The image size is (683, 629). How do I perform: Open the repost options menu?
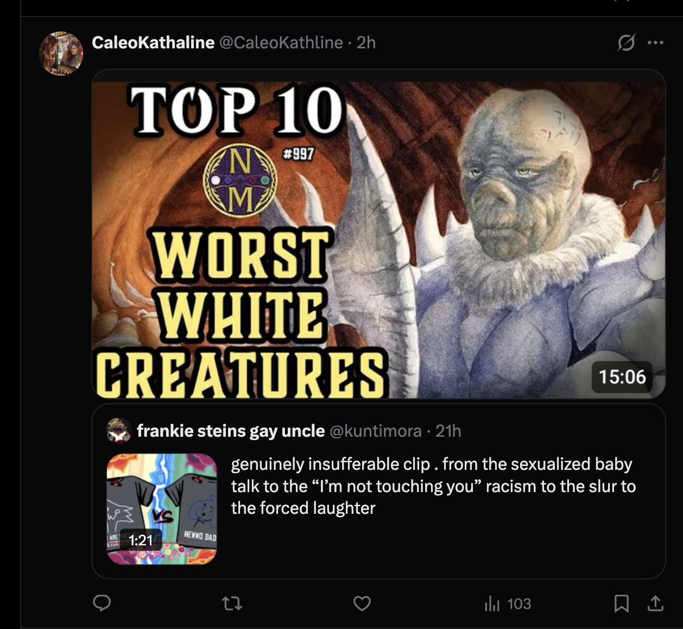click(x=232, y=603)
